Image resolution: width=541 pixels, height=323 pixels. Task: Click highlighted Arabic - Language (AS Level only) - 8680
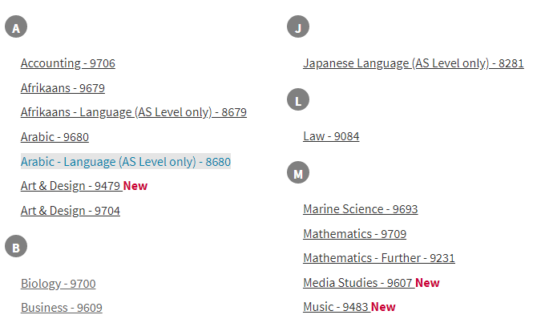126,162
